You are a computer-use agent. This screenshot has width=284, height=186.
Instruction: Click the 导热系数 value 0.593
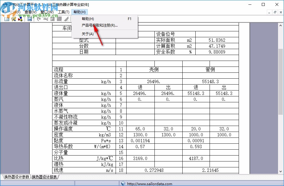pyautogui.click(x=196, y=147)
